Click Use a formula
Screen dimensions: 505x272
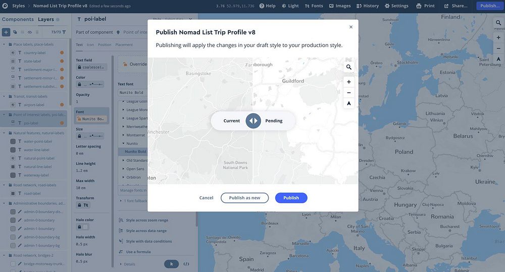[135, 252]
